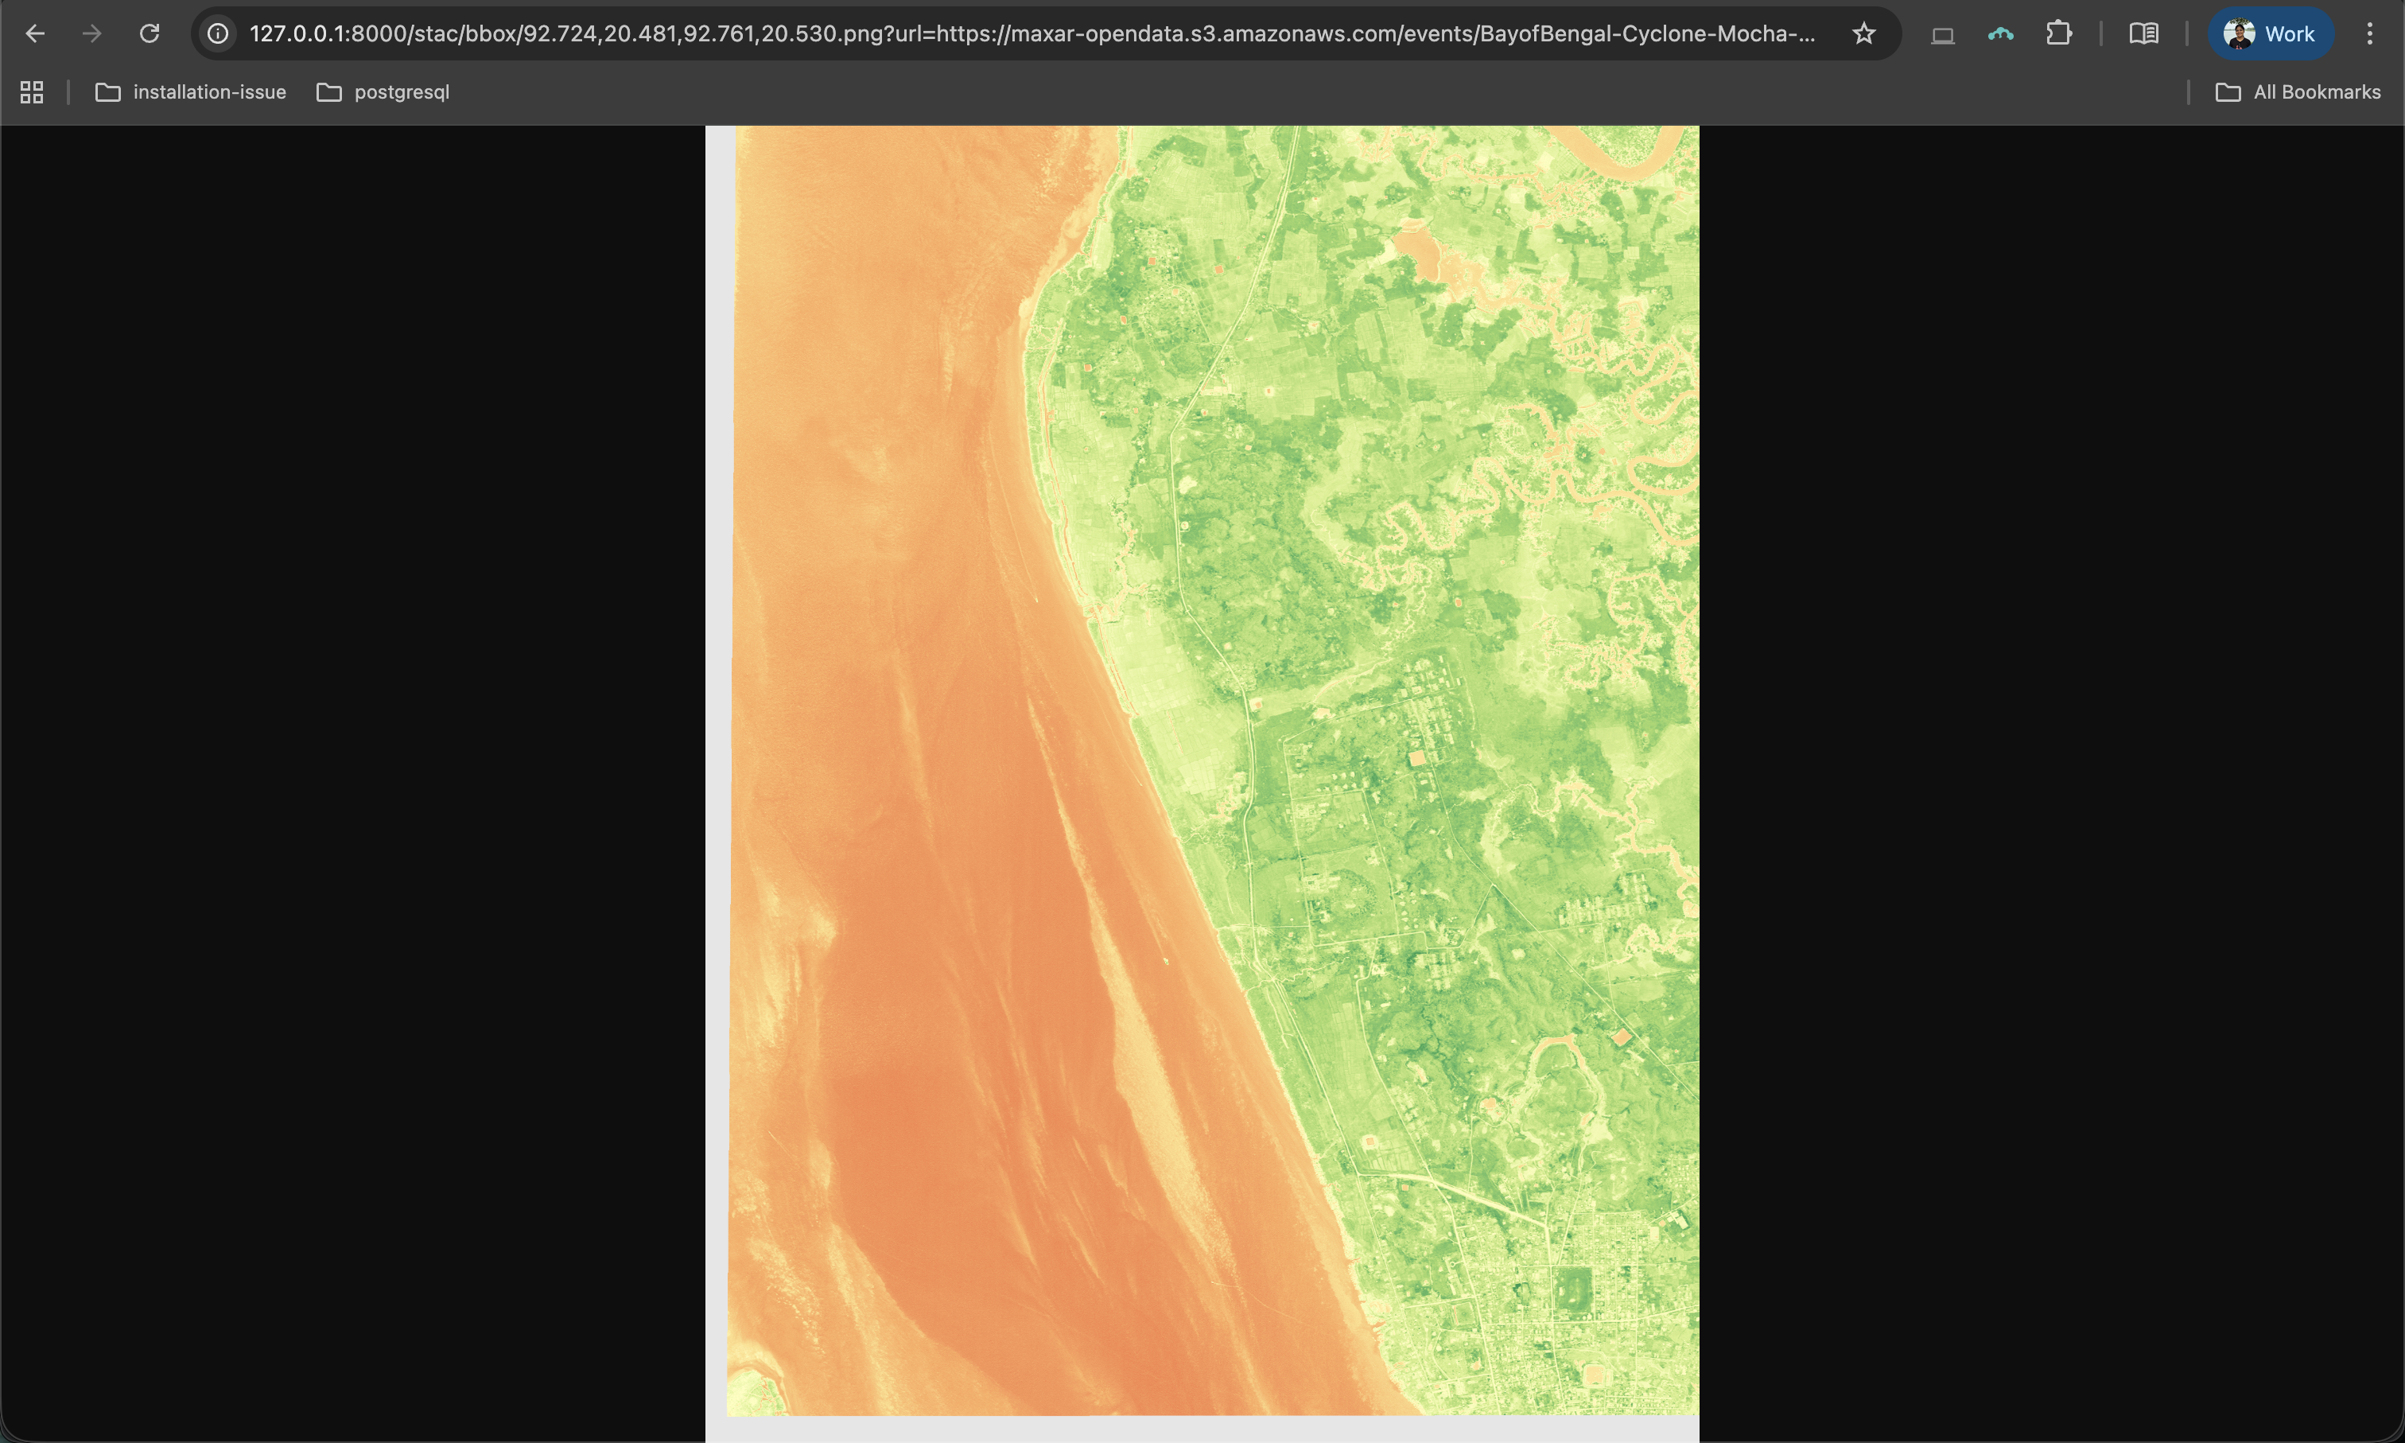Open the Work profile menu

[x=2270, y=34]
